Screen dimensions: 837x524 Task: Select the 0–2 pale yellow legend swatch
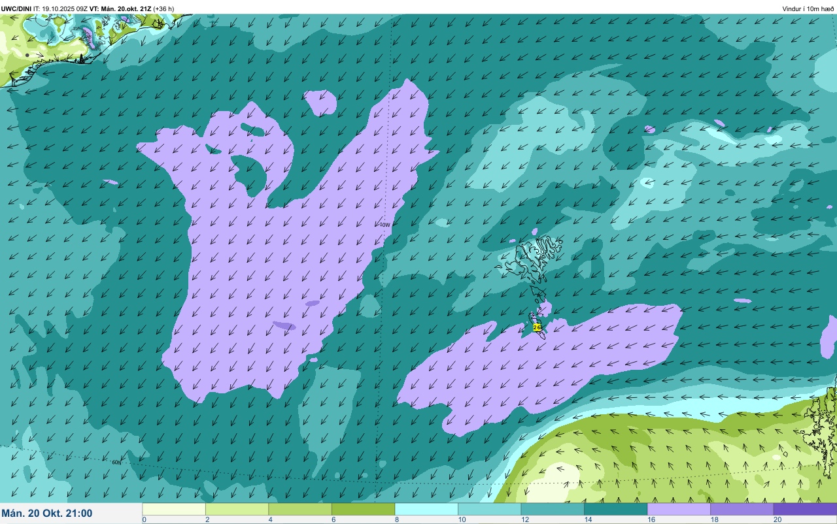[x=174, y=509]
